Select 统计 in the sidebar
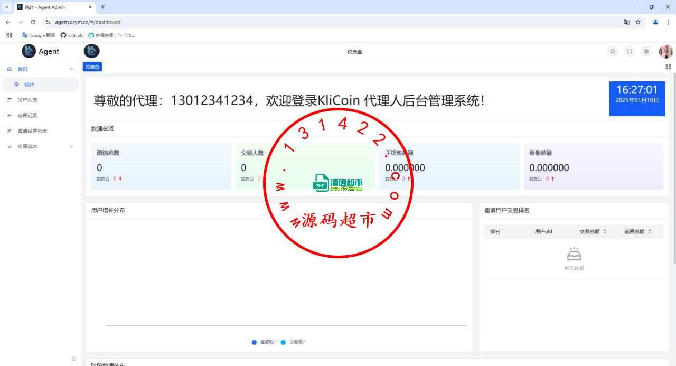Viewport: 676px width, 366px height. click(40, 85)
